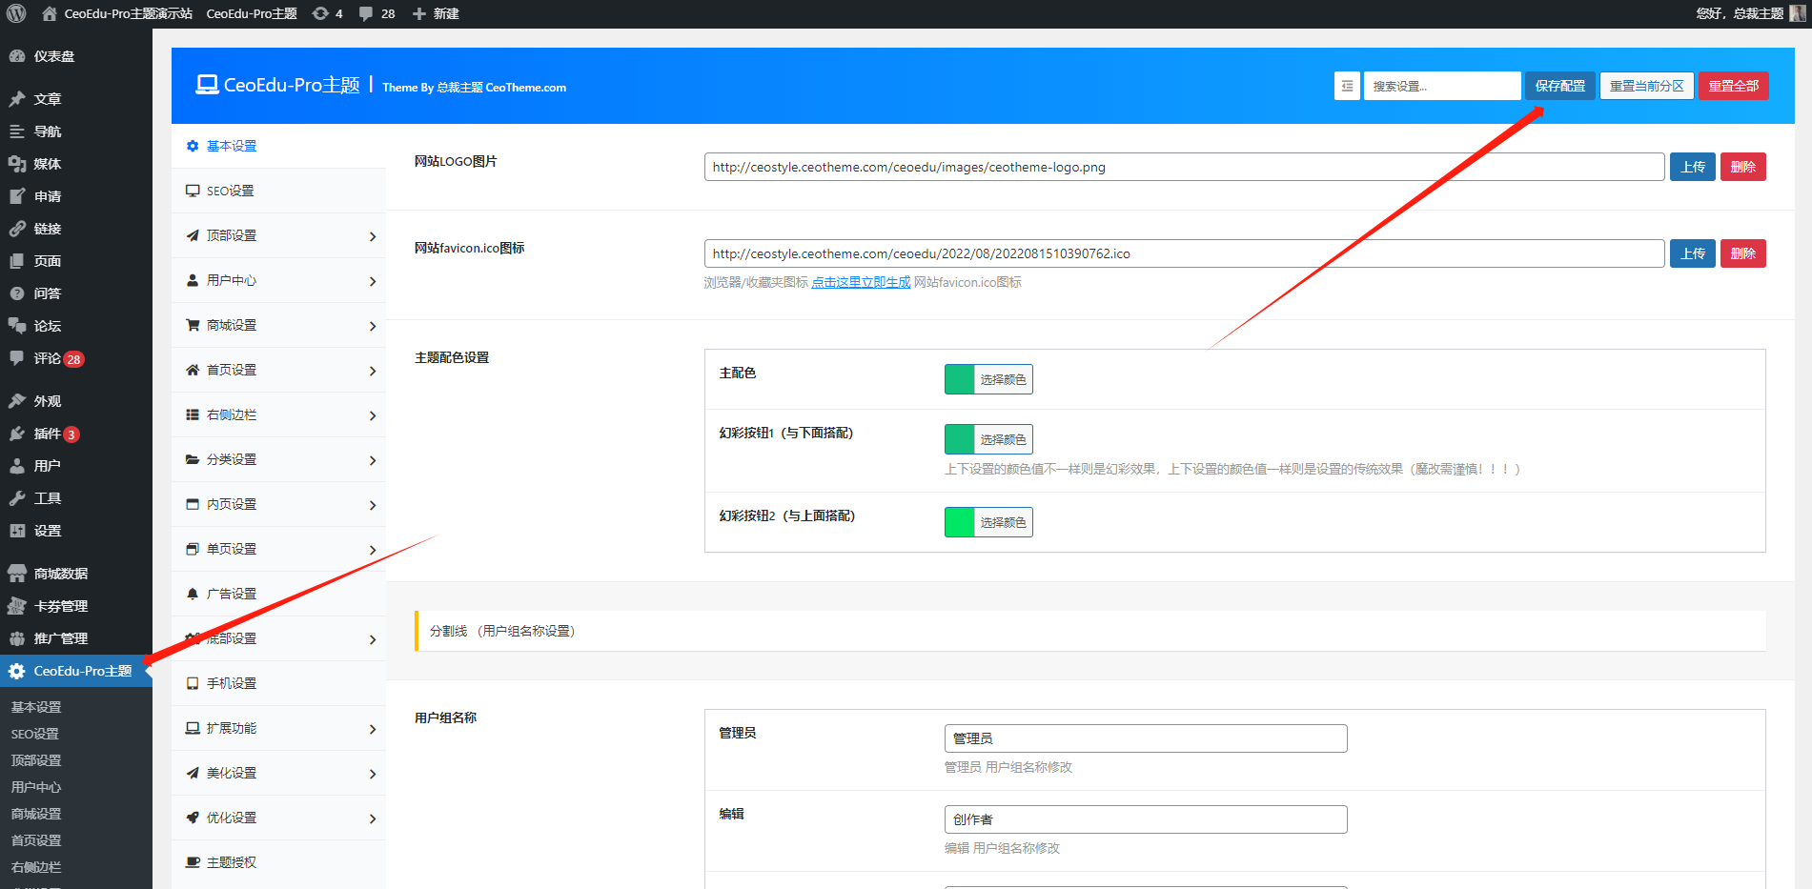Pick the 幻彩按钮2 color swatch
Viewport: 1812px width, 889px height.
coord(960,522)
